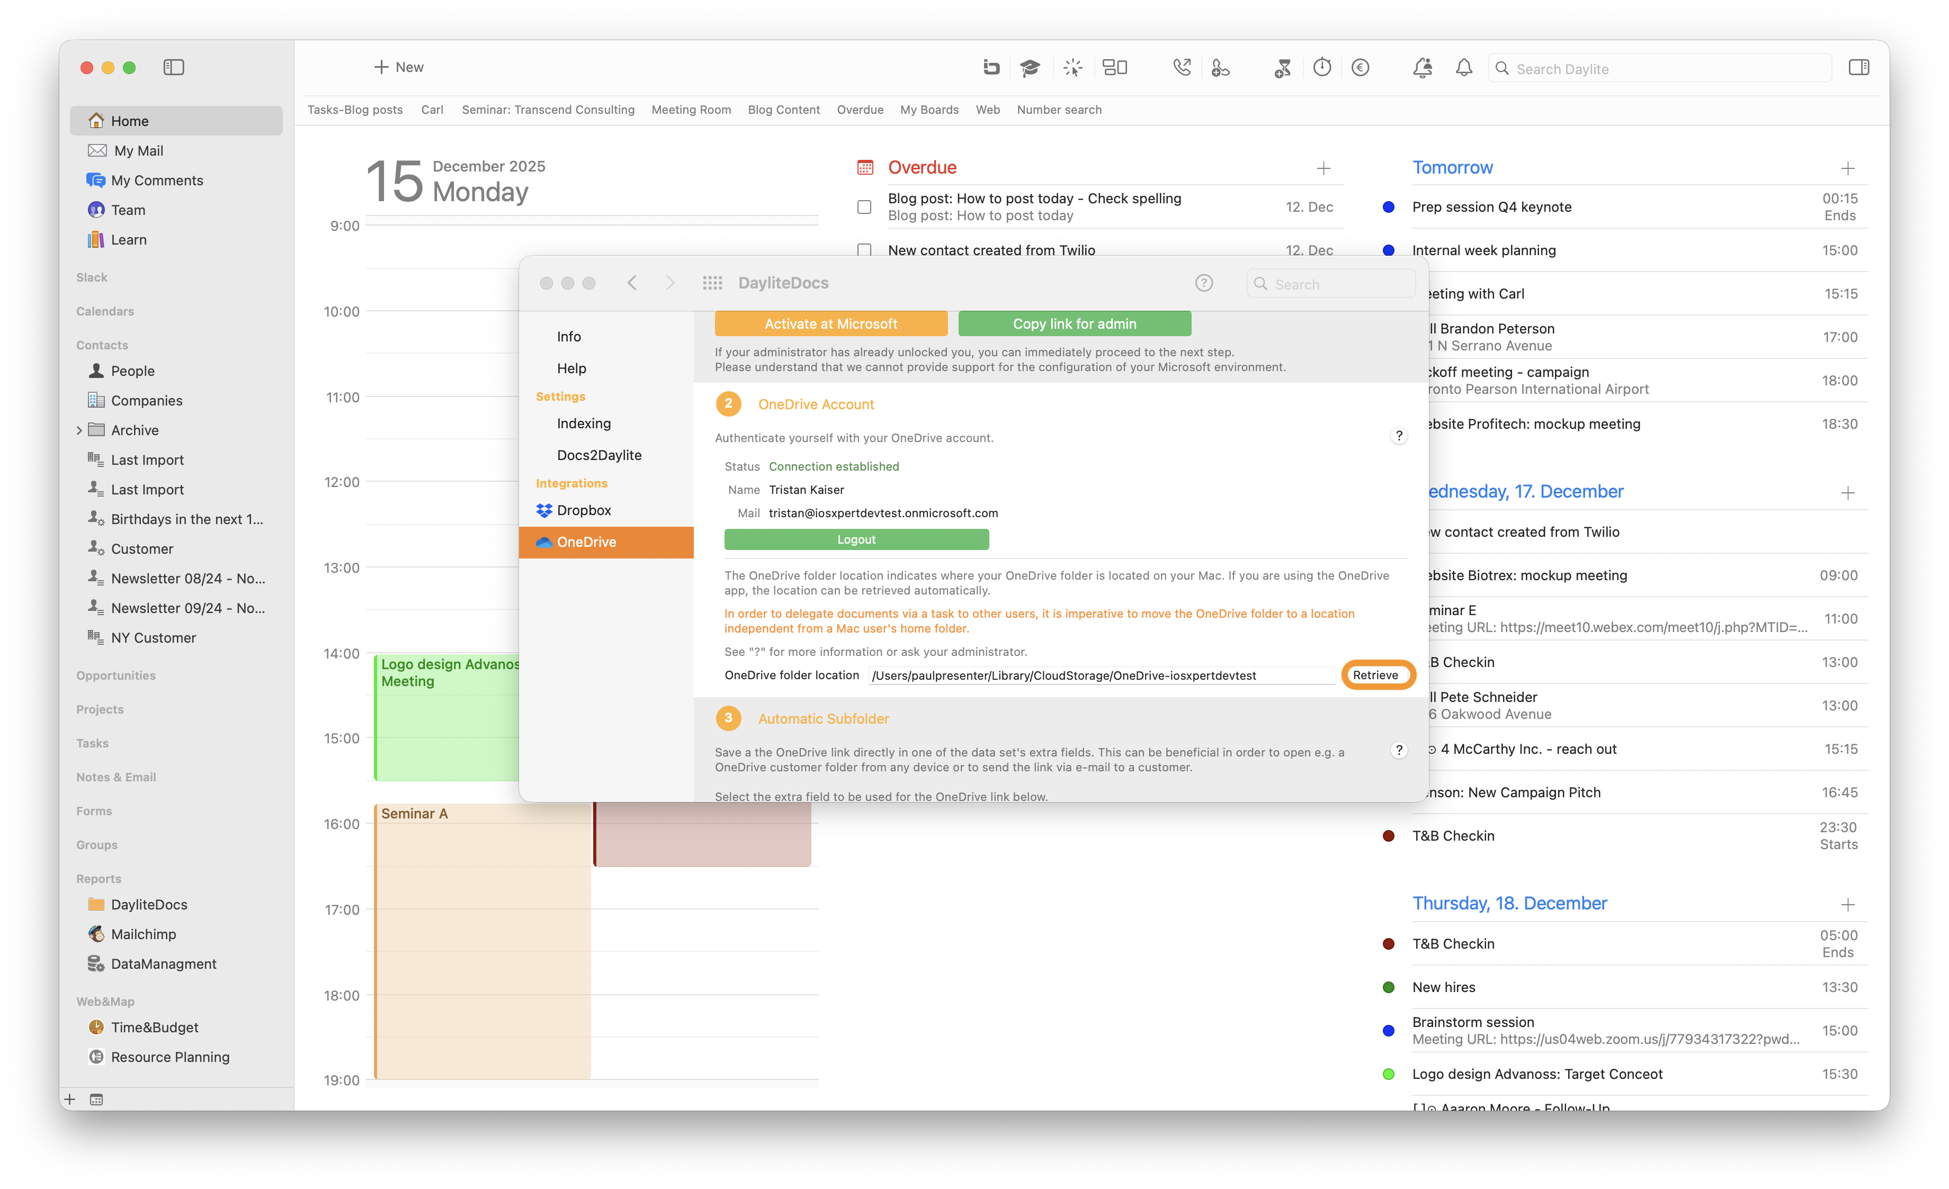This screenshot has width=1949, height=1189.
Task: Check the overdue 'New contact created from Twilio' task
Action: (864, 250)
